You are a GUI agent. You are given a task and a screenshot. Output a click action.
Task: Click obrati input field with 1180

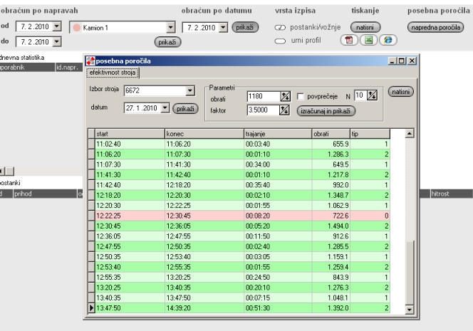264,96
